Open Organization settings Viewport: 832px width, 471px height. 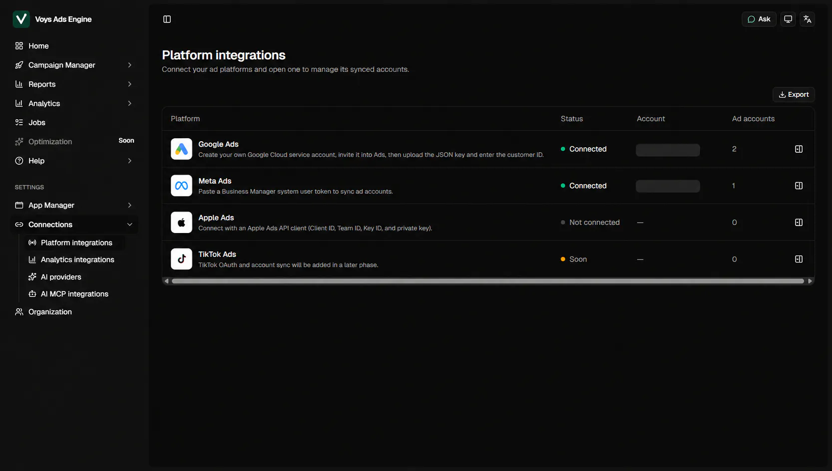click(x=74, y=312)
